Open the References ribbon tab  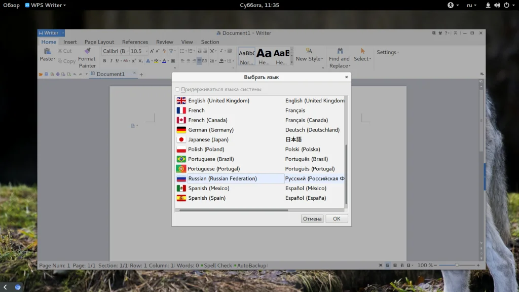[x=135, y=42]
